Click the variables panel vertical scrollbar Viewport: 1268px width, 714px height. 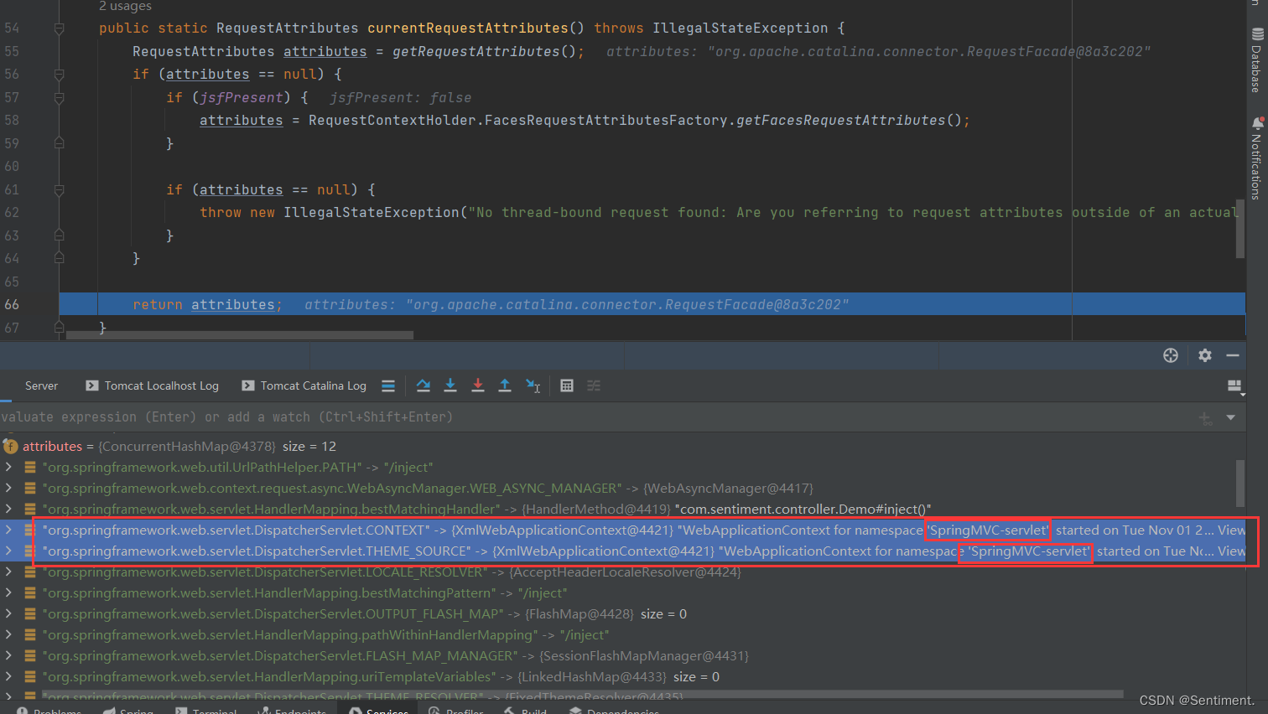(x=1239, y=483)
